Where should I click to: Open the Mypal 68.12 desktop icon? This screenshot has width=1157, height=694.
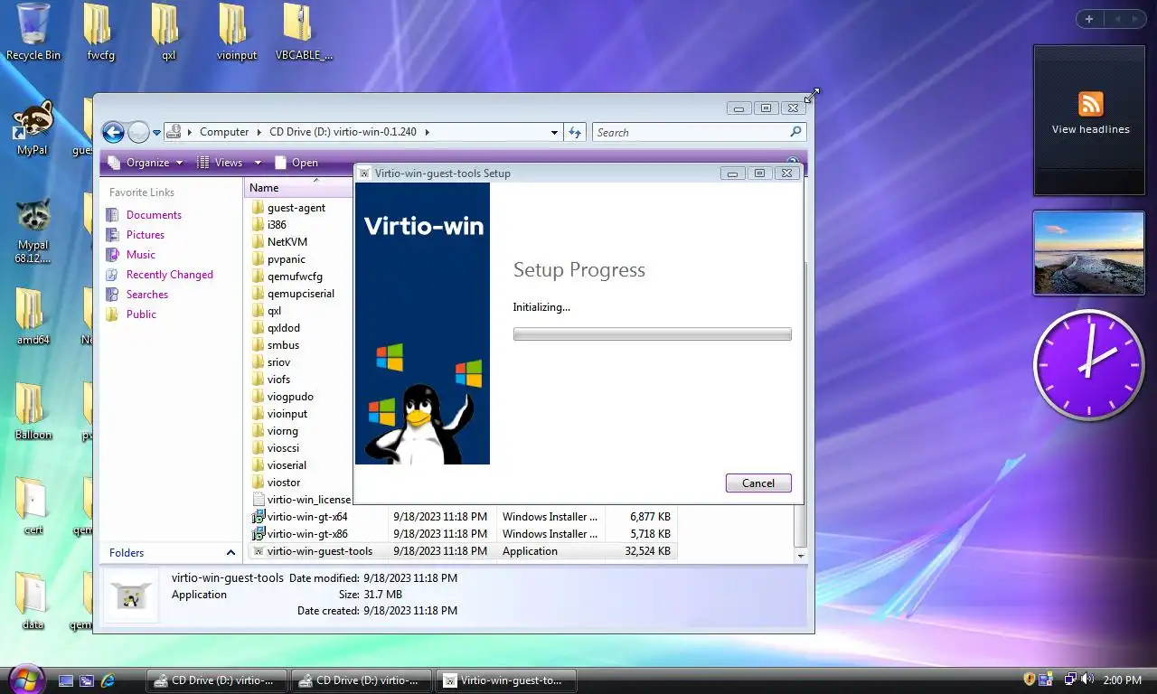point(33,230)
